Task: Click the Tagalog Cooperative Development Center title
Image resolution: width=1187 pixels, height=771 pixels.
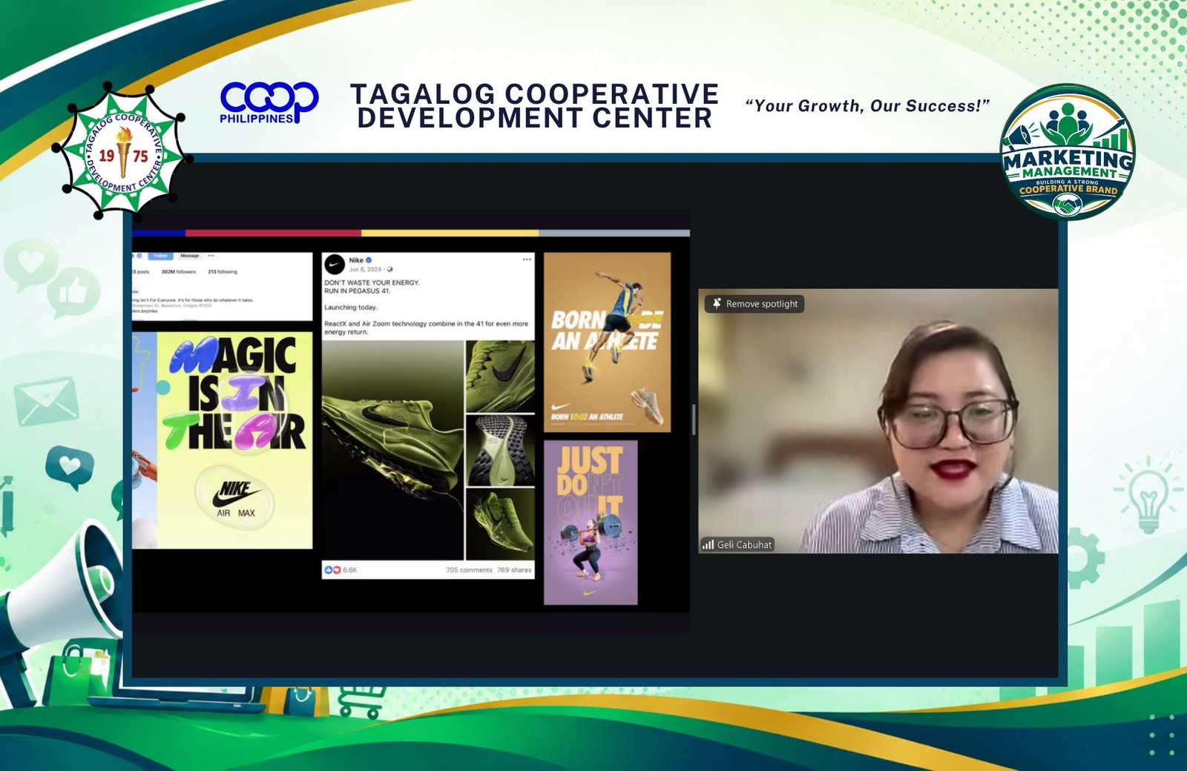Action: tap(535, 106)
